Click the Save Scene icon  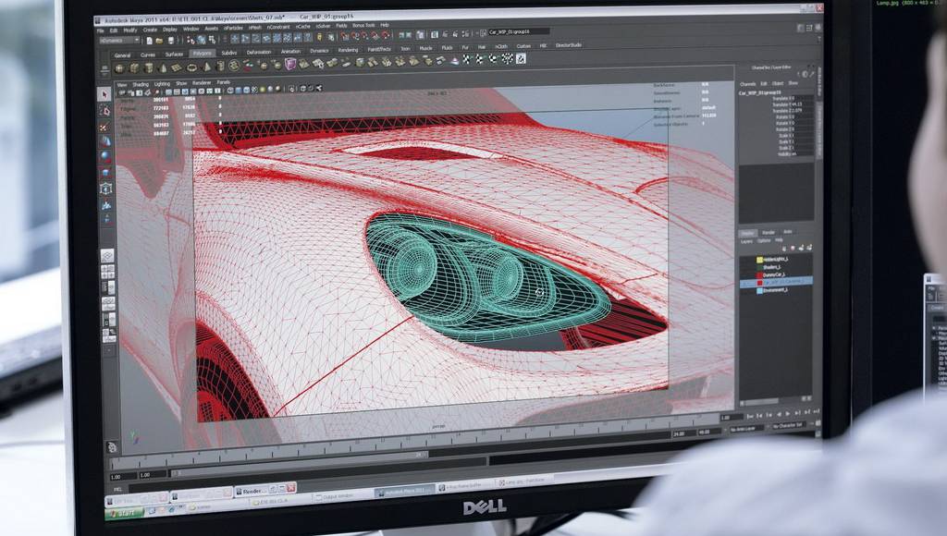pos(170,41)
